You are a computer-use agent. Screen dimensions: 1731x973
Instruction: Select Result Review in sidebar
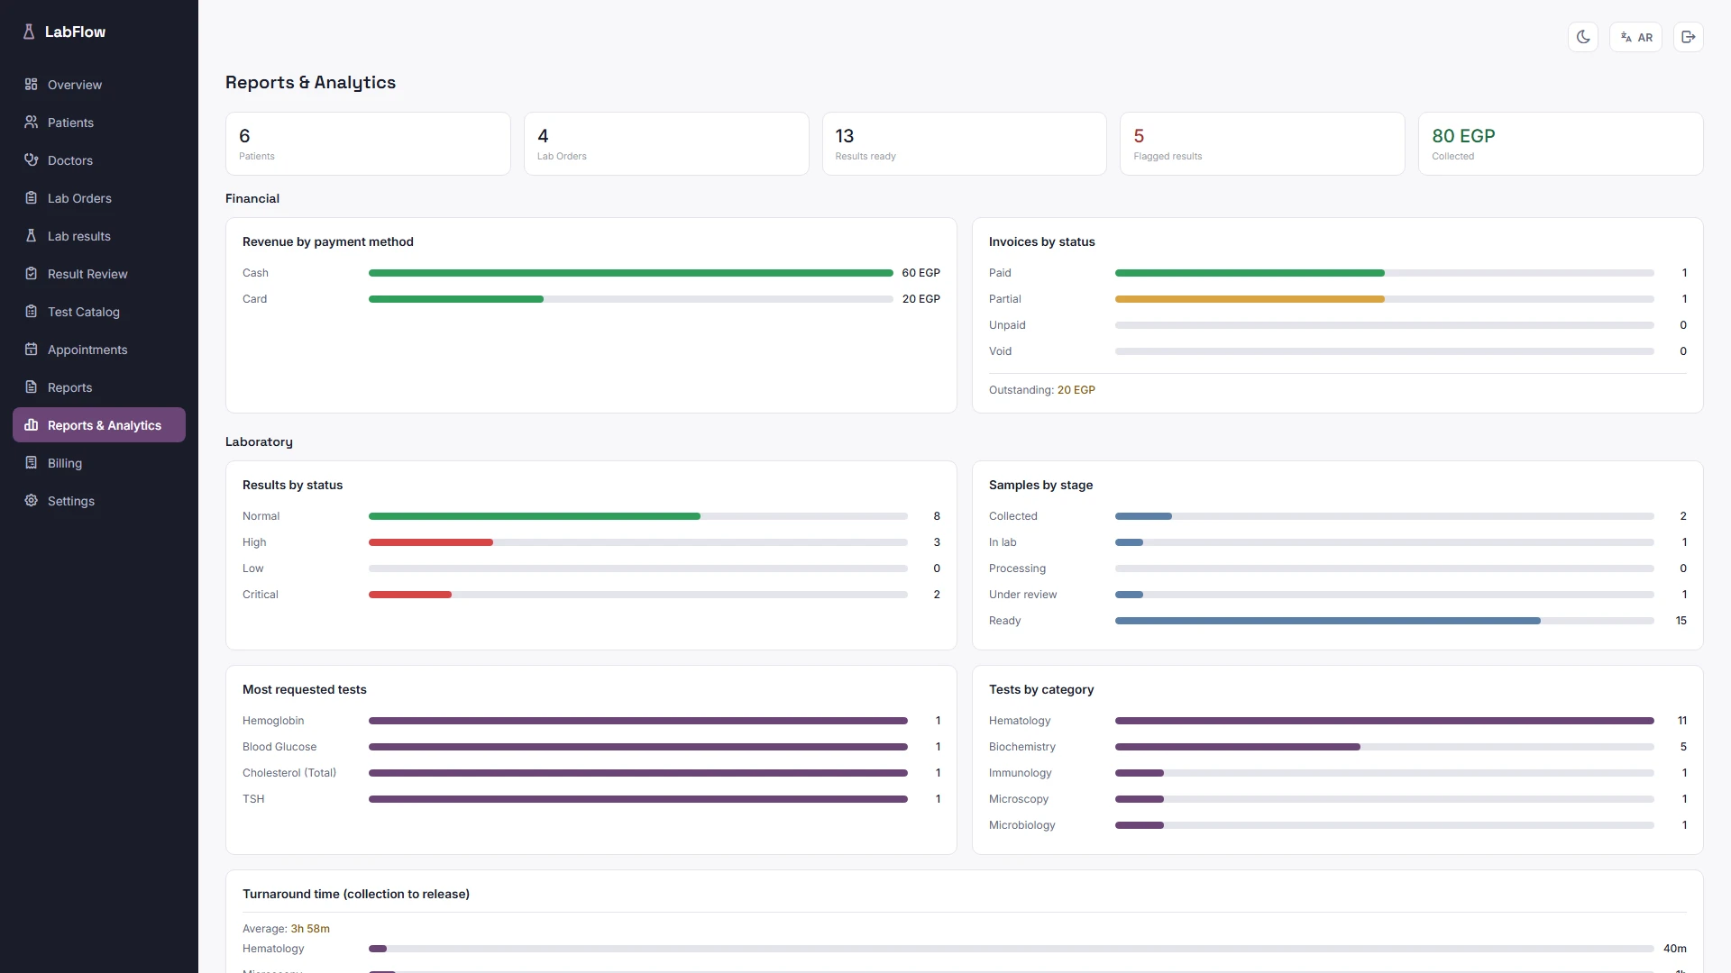(x=99, y=273)
